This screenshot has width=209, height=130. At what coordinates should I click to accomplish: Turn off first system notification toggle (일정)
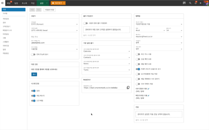33,91
